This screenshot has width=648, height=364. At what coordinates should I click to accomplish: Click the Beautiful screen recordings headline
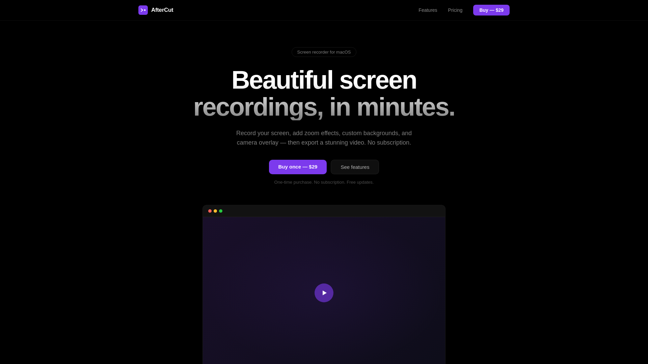[324, 93]
